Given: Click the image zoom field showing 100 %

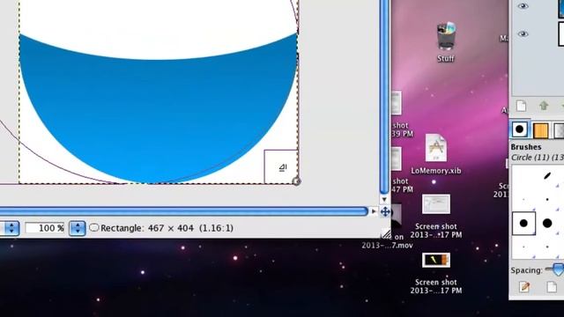Looking at the screenshot, I should click(x=45, y=228).
